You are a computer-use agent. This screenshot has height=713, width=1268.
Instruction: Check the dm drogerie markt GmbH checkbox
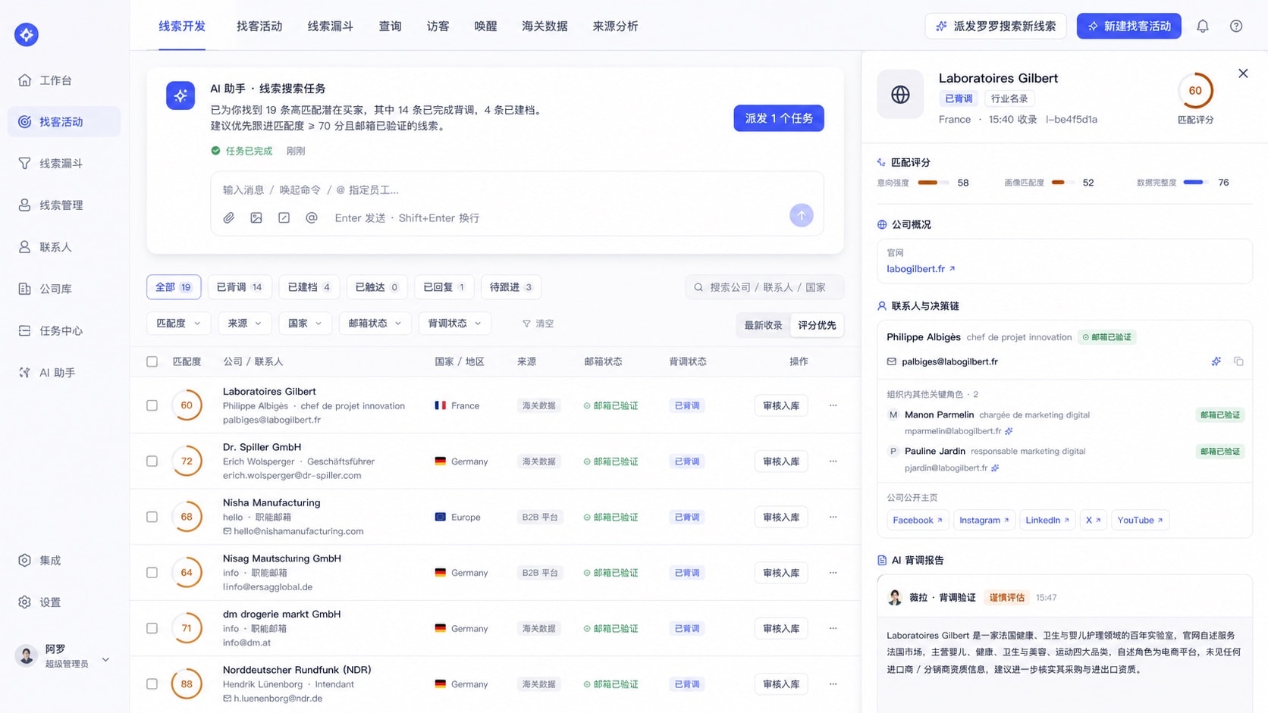click(x=152, y=628)
